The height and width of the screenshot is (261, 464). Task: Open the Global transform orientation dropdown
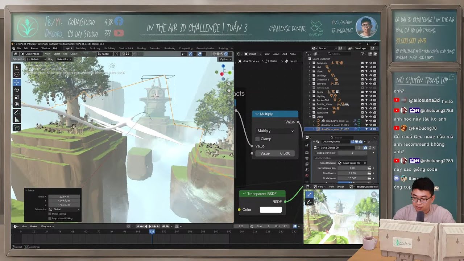point(105,54)
